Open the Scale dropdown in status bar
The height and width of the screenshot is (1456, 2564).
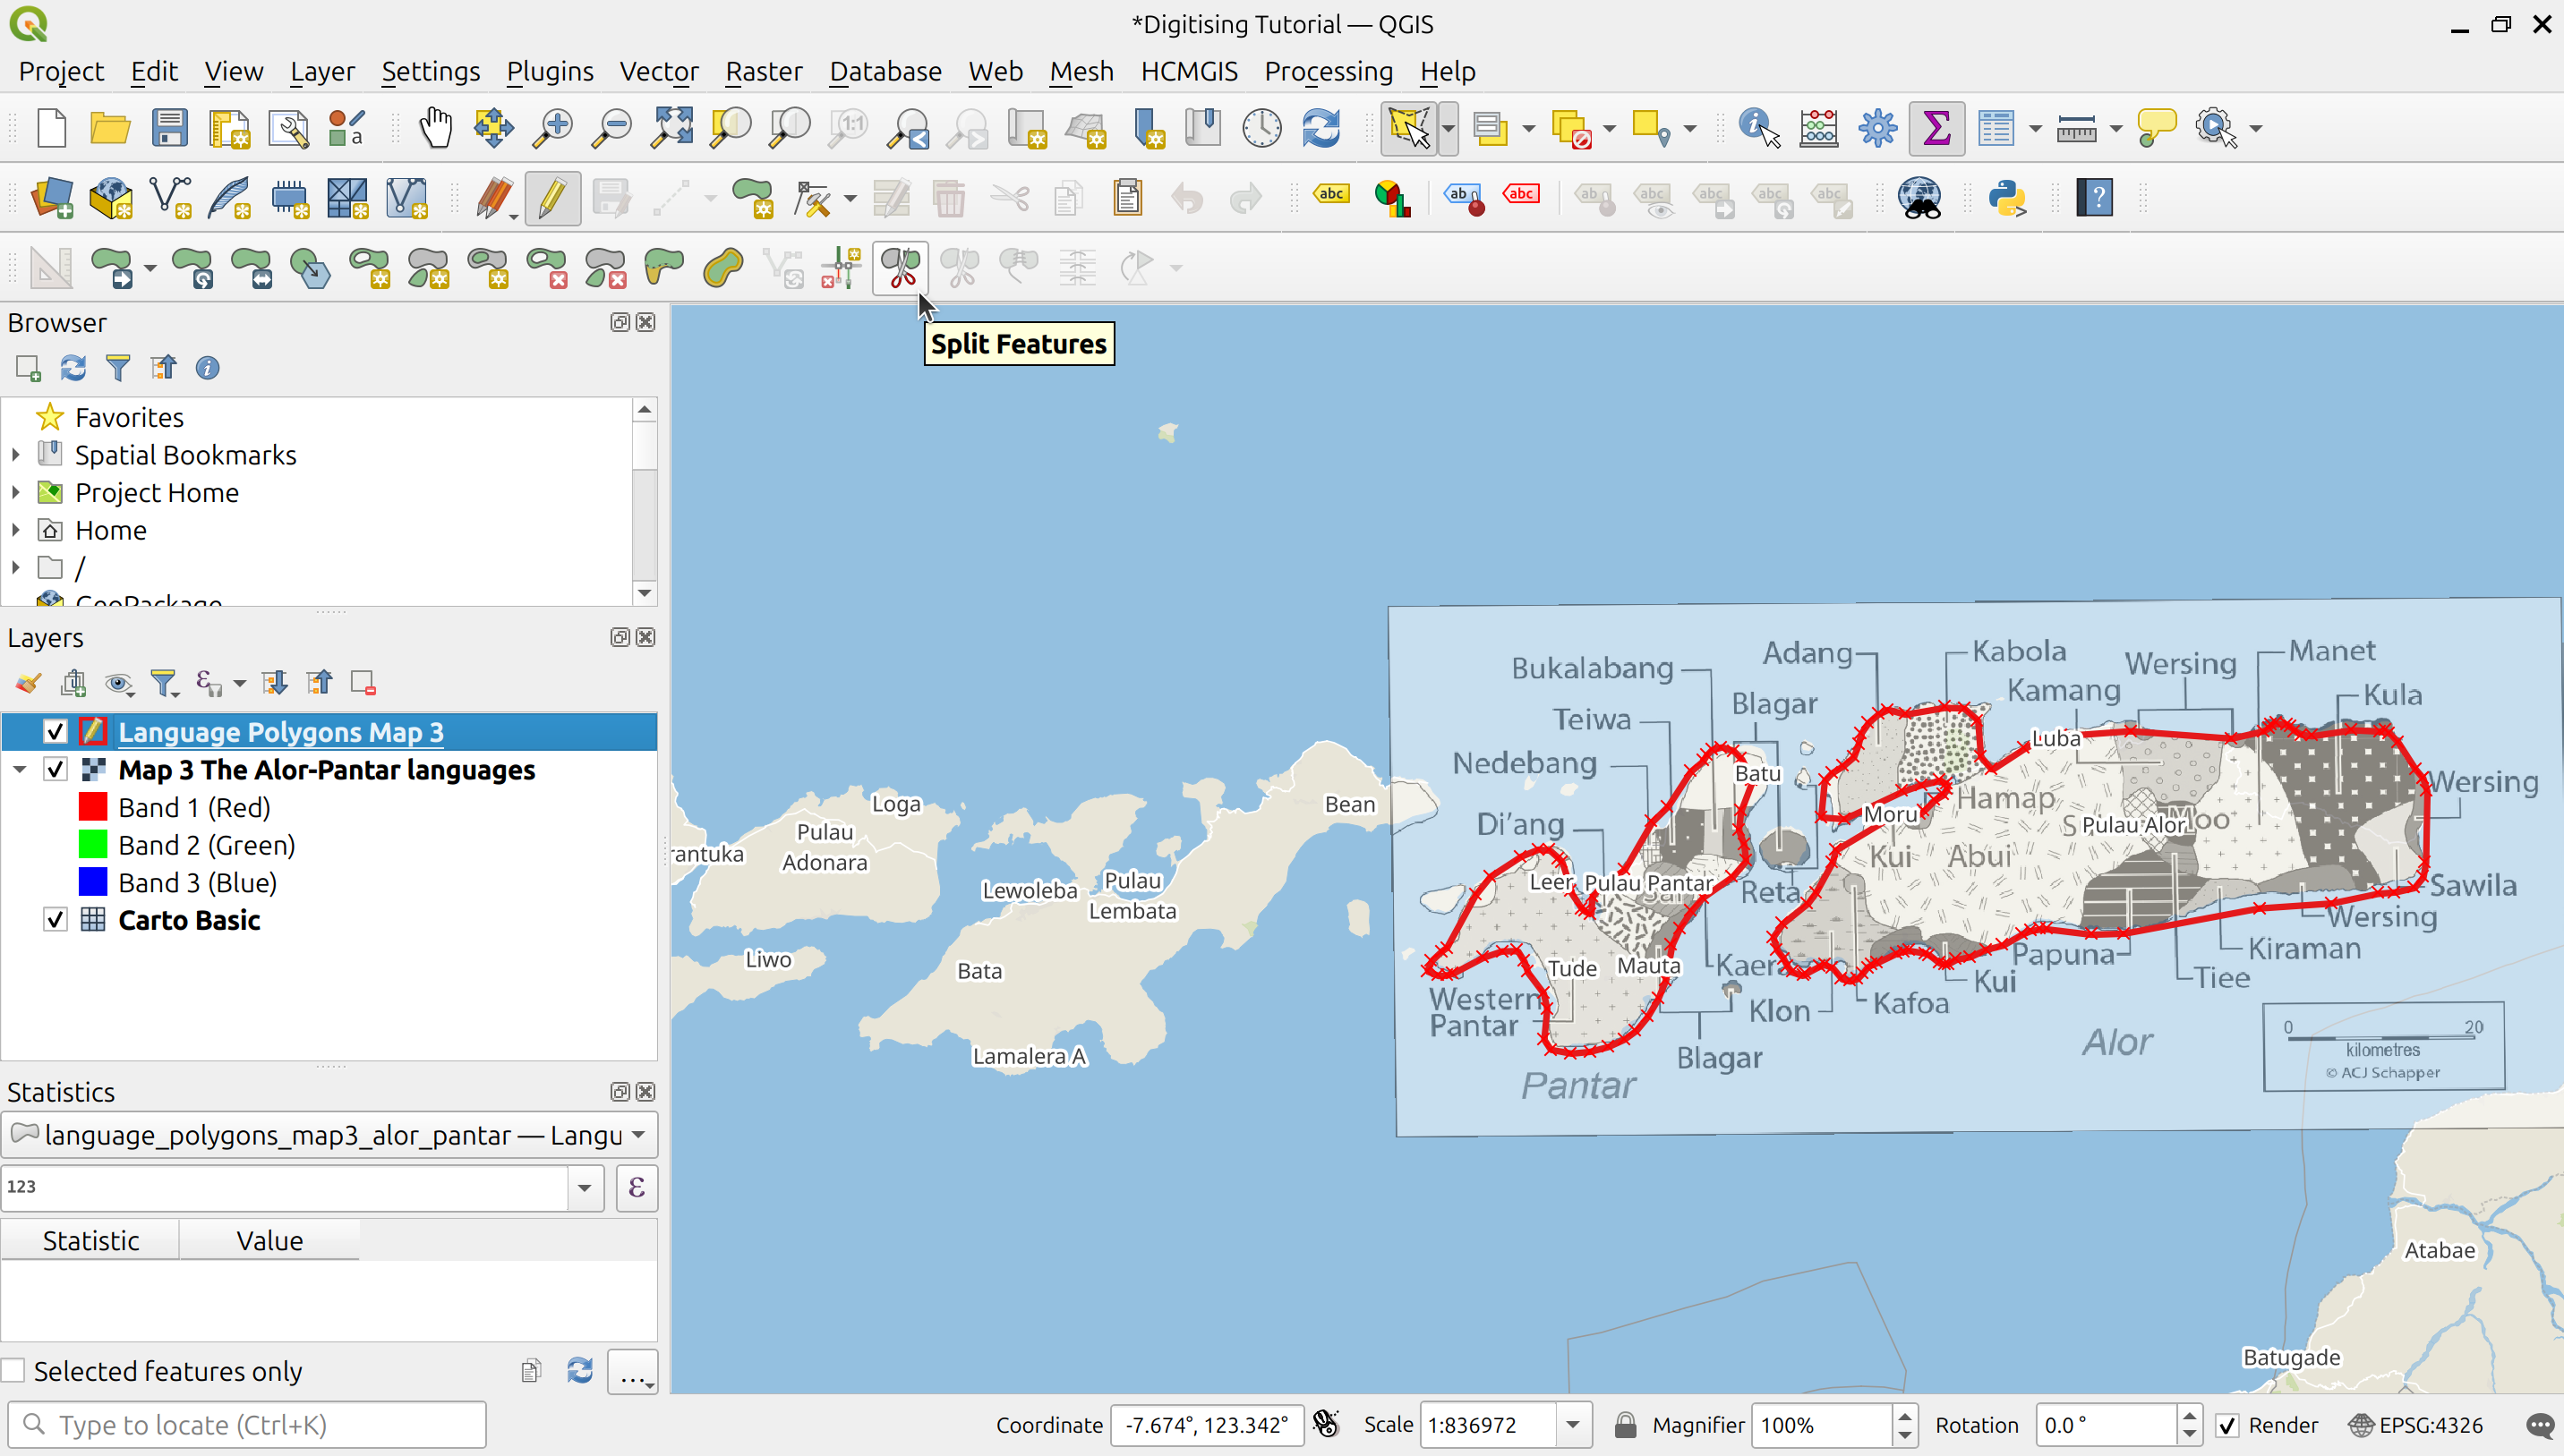coord(1573,1424)
